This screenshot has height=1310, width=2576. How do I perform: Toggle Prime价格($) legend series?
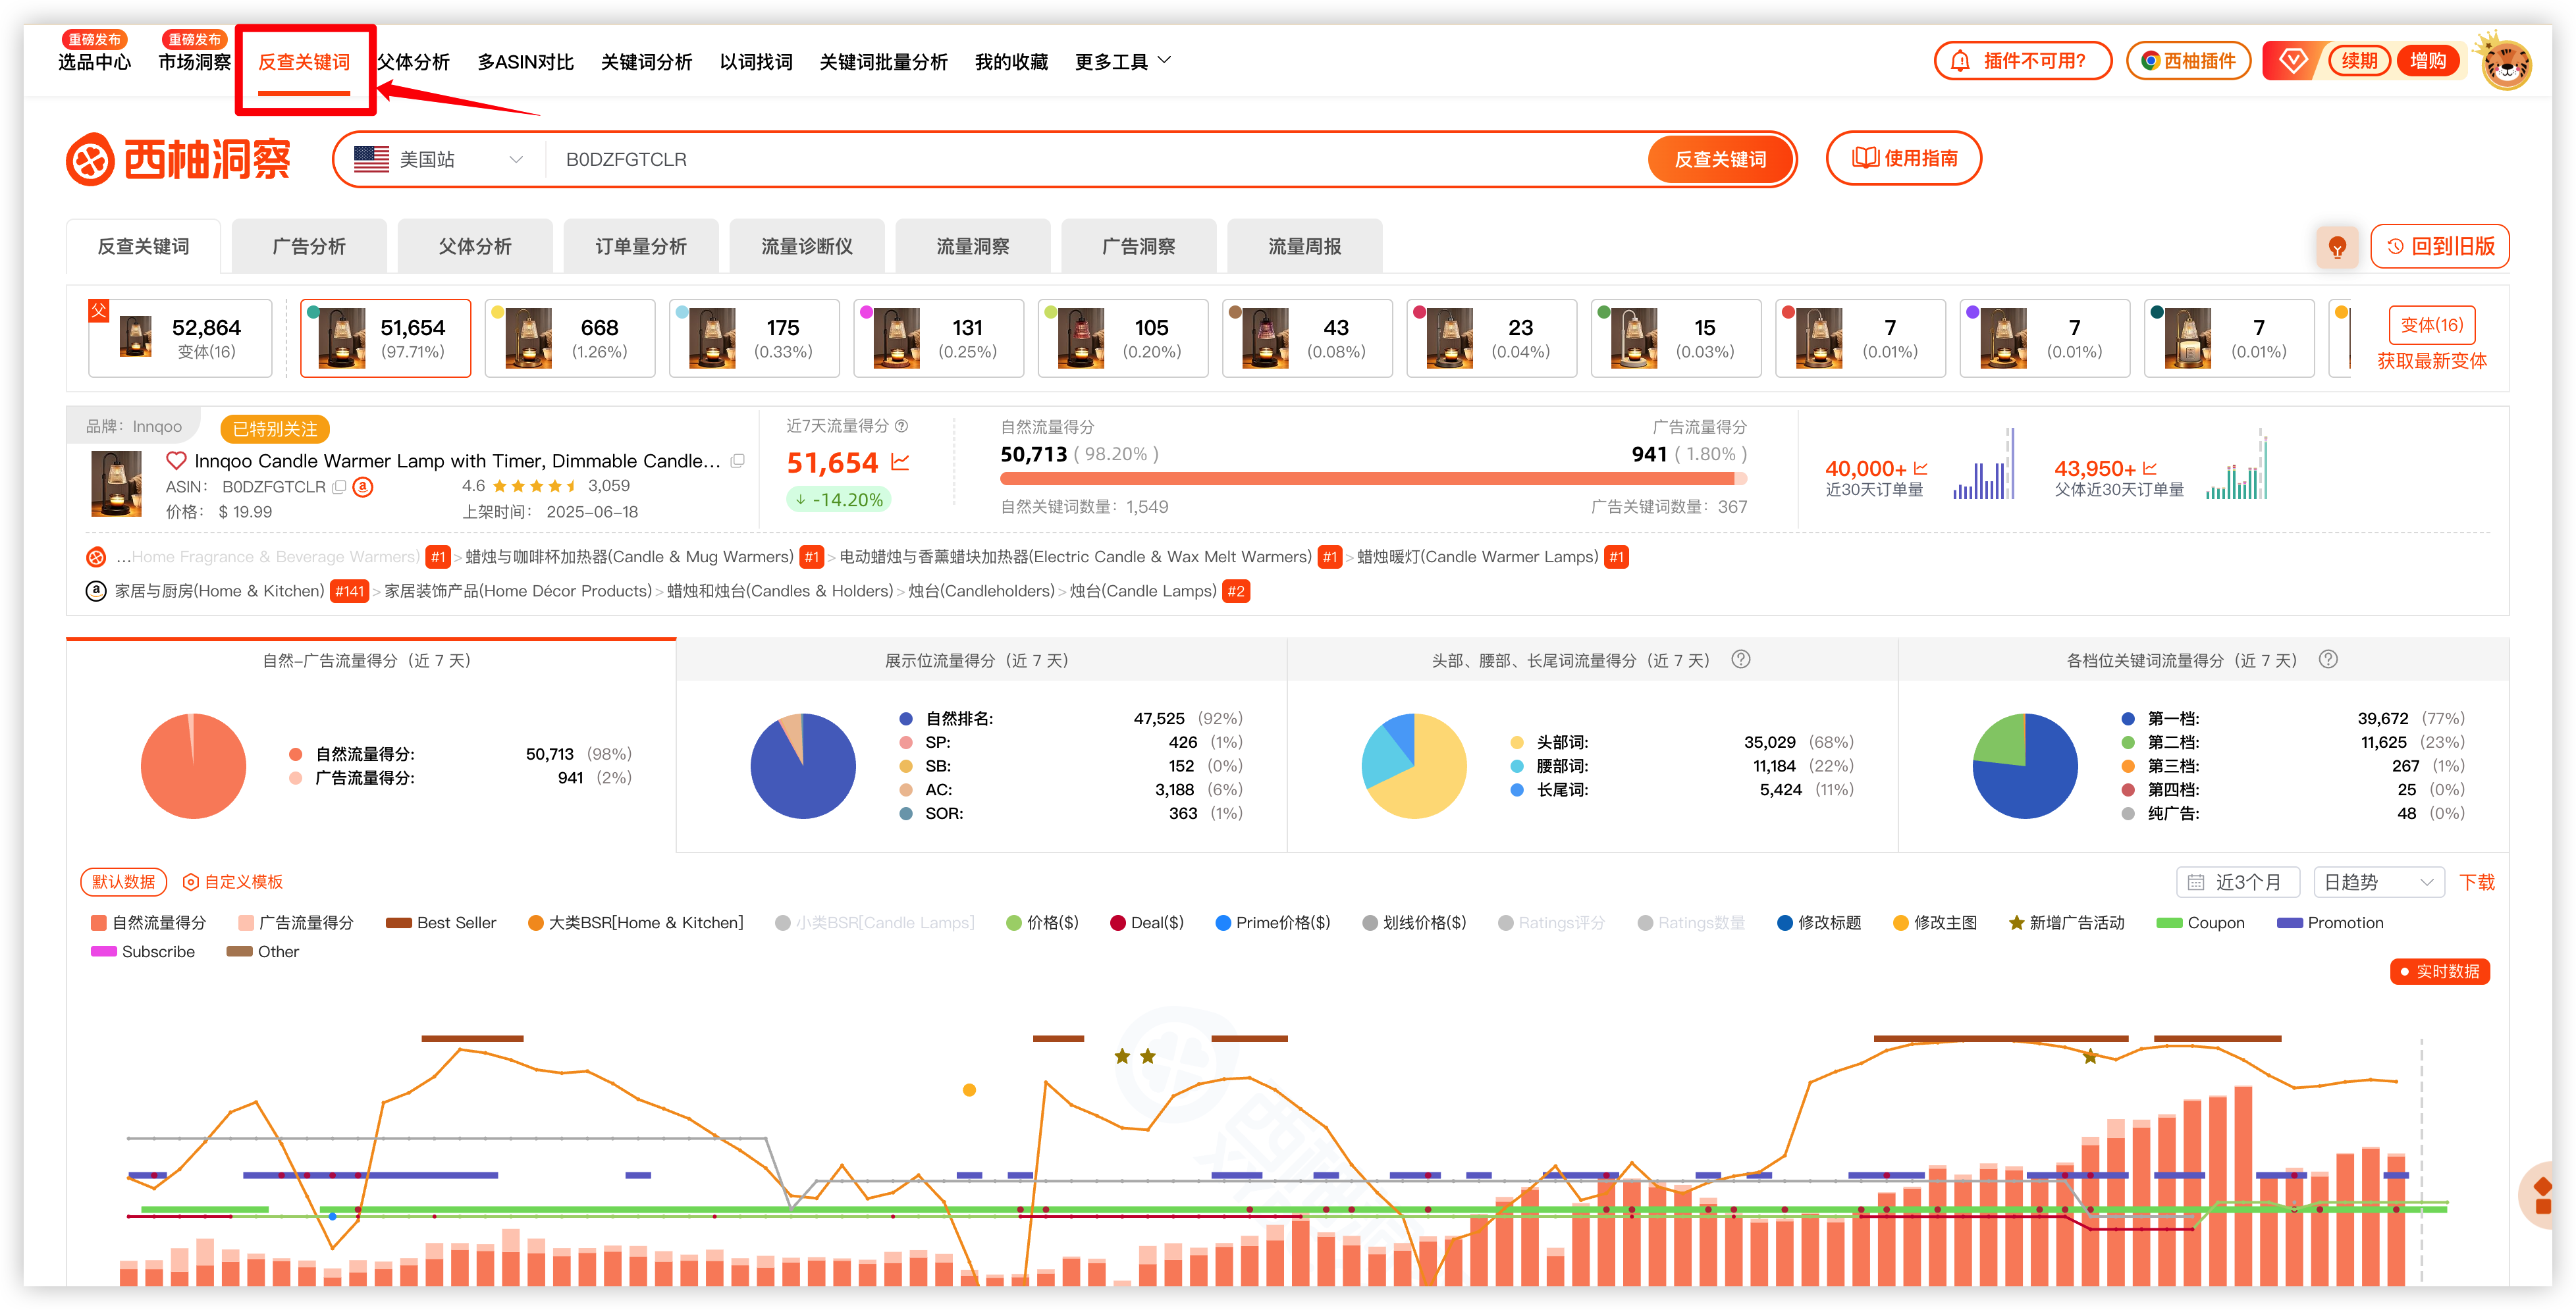(1273, 923)
